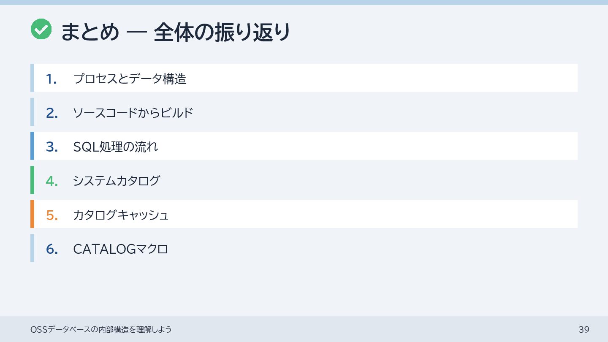Choose the カタログキャッシュ item
The width and height of the screenshot is (608, 342).
[121, 215]
